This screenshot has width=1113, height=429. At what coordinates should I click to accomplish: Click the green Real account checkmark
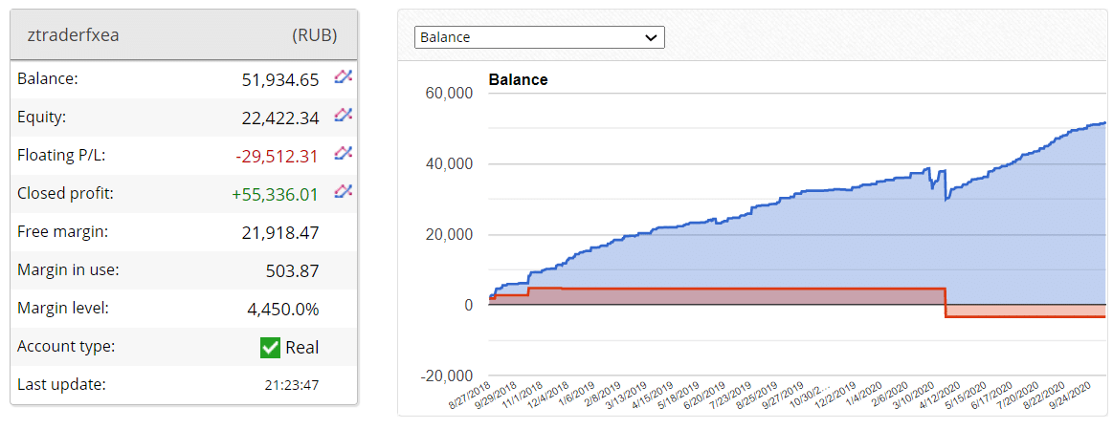(270, 348)
